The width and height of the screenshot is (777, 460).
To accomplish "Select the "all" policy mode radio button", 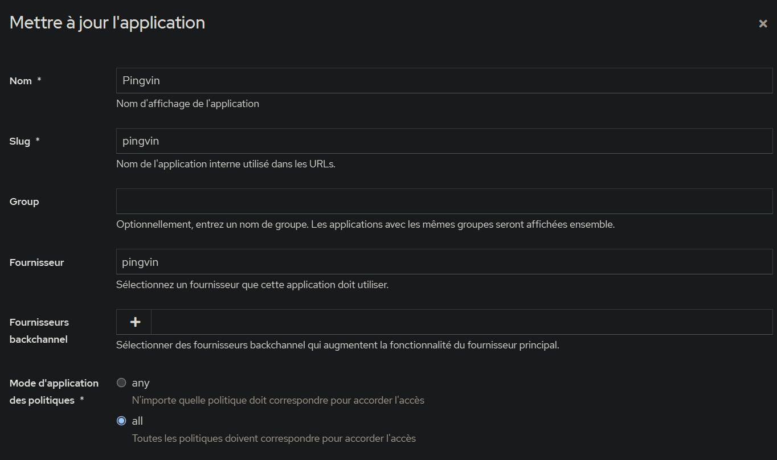I will (121, 421).
